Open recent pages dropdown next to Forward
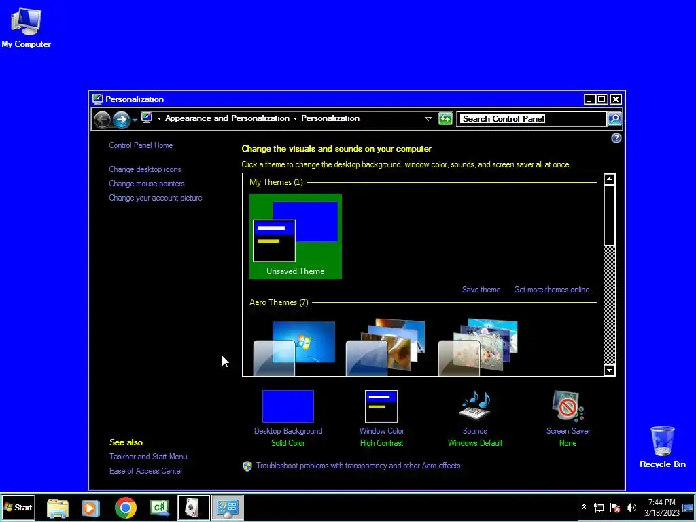 [135, 120]
